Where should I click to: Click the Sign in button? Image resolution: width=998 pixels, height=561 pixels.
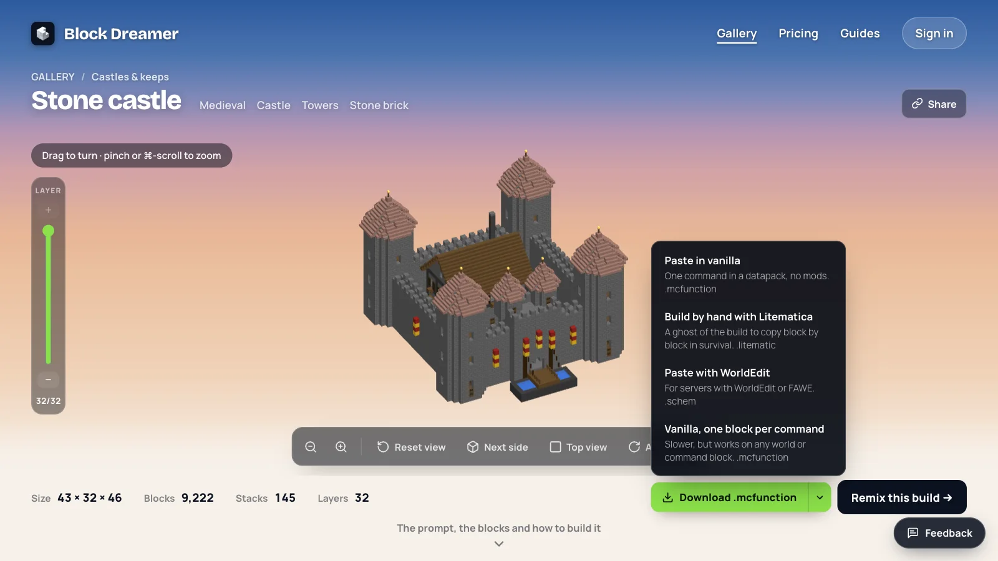934,33
